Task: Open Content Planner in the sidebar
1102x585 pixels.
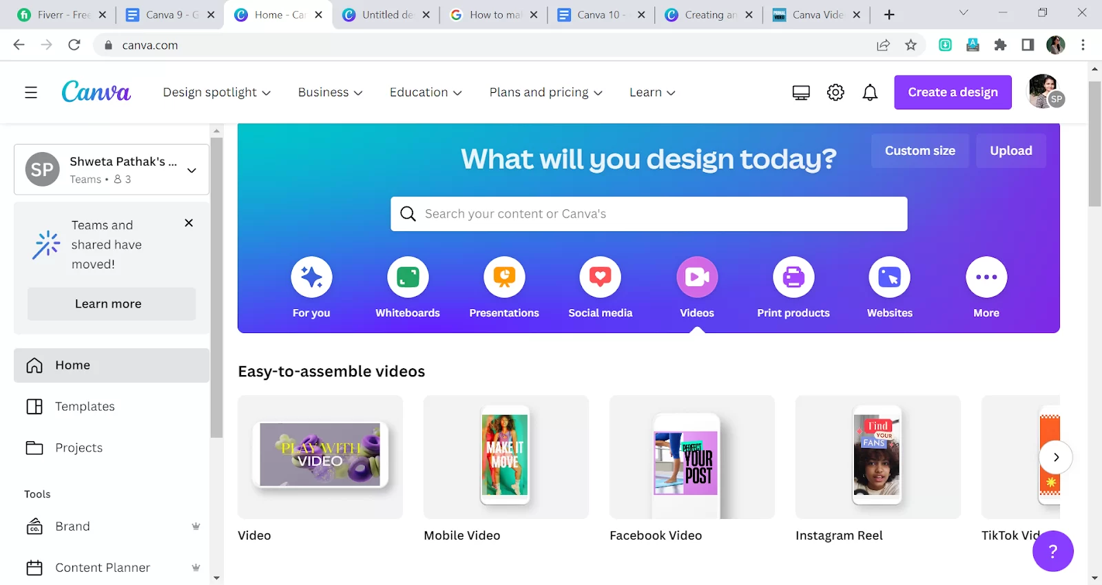Action: coord(112,568)
